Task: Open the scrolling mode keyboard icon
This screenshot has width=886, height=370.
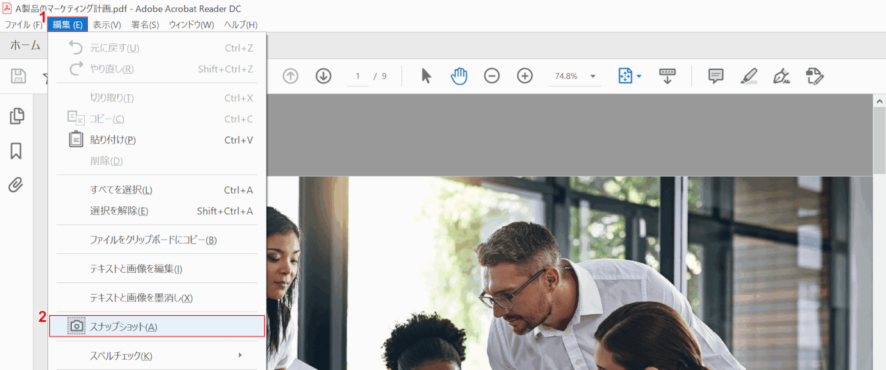Action: (x=668, y=76)
